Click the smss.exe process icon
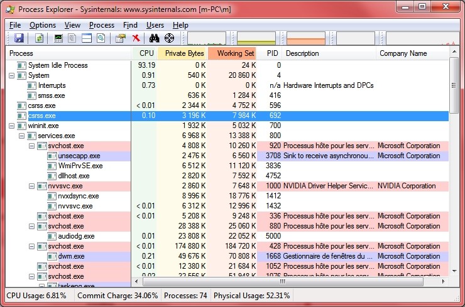 click(x=31, y=95)
